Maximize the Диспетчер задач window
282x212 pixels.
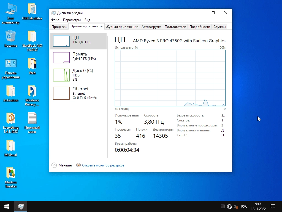(213, 13)
